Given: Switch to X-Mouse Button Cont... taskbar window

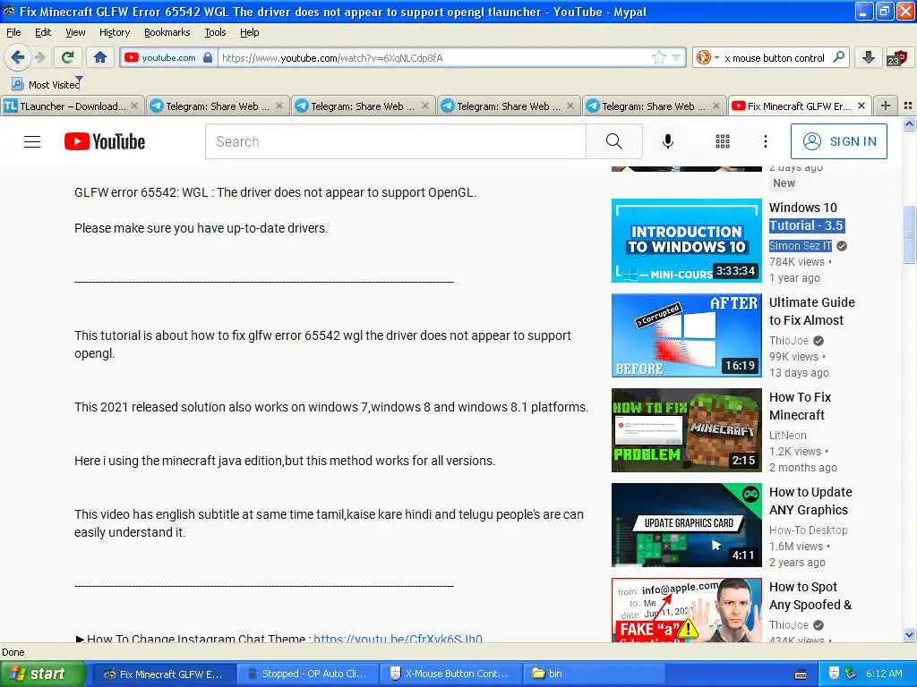Looking at the screenshot, I should pyautogui.click(x=450, y=674).
